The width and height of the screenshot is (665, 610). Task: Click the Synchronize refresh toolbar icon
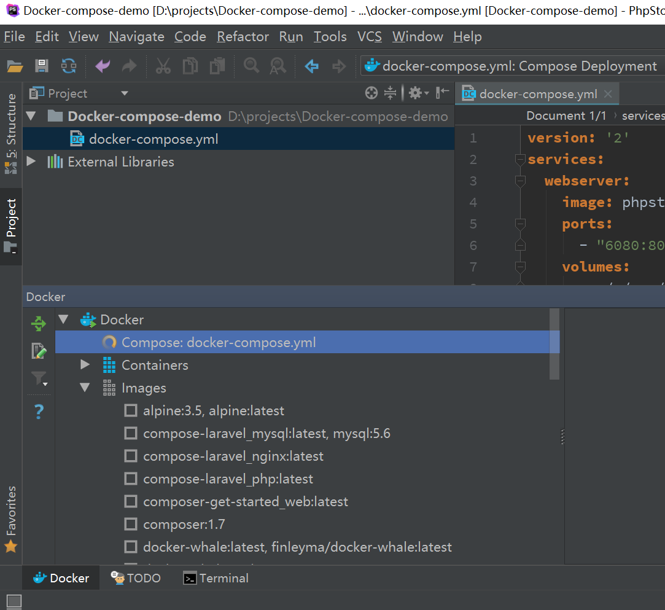pyautogui.click(x=68, y=66)
